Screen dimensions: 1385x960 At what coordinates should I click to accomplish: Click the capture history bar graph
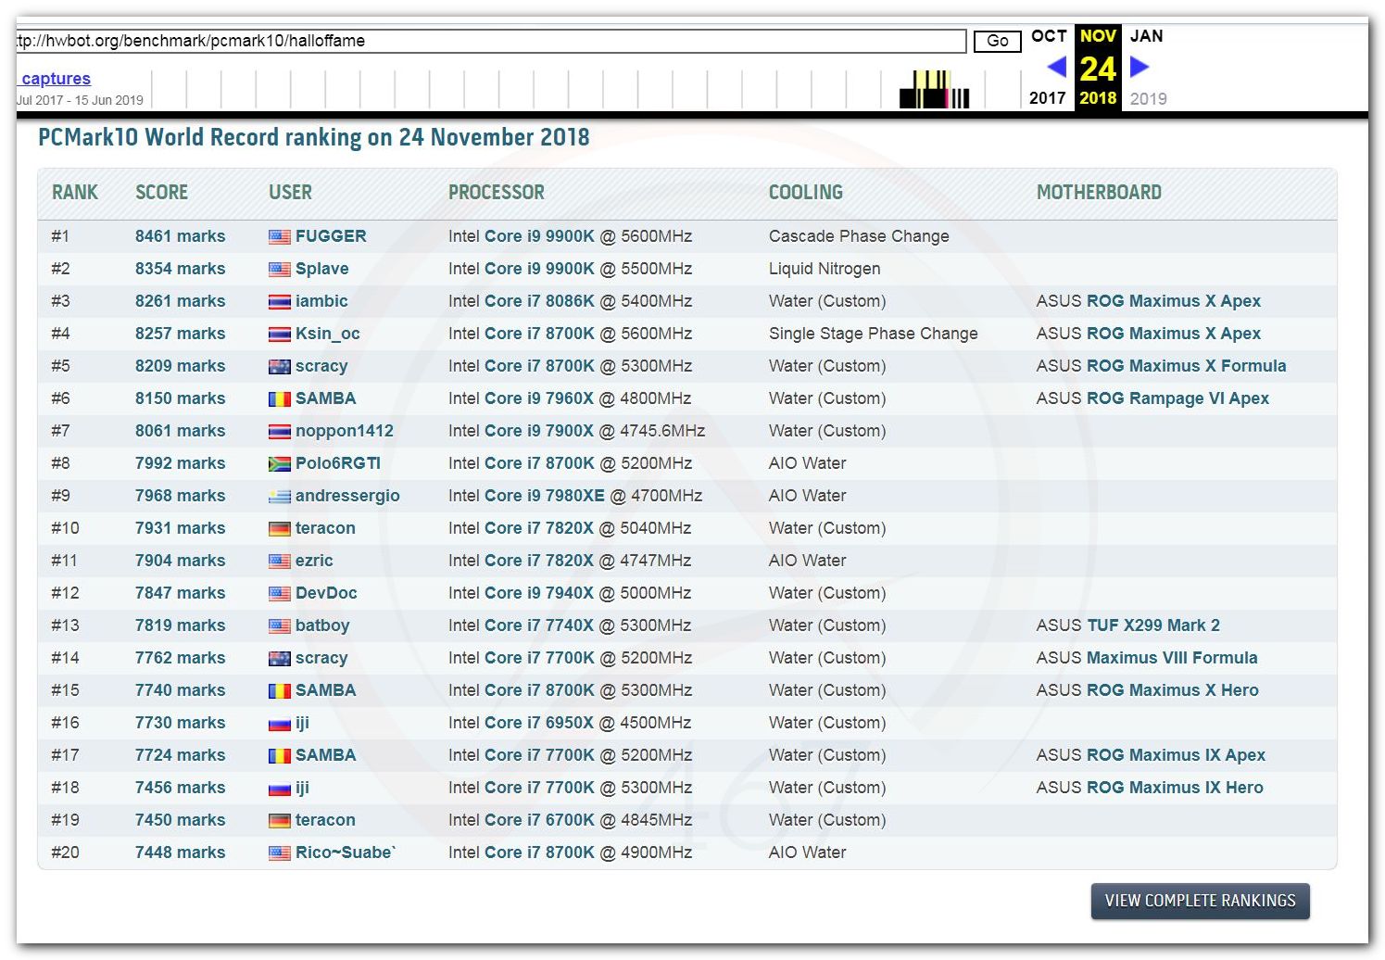(x=934, y=90)
